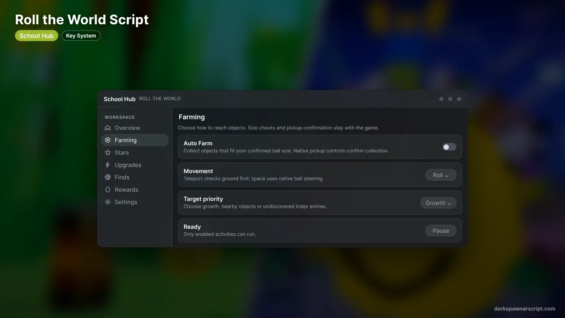
Task: Click the Stars star icon
Action: coord(108,152)
